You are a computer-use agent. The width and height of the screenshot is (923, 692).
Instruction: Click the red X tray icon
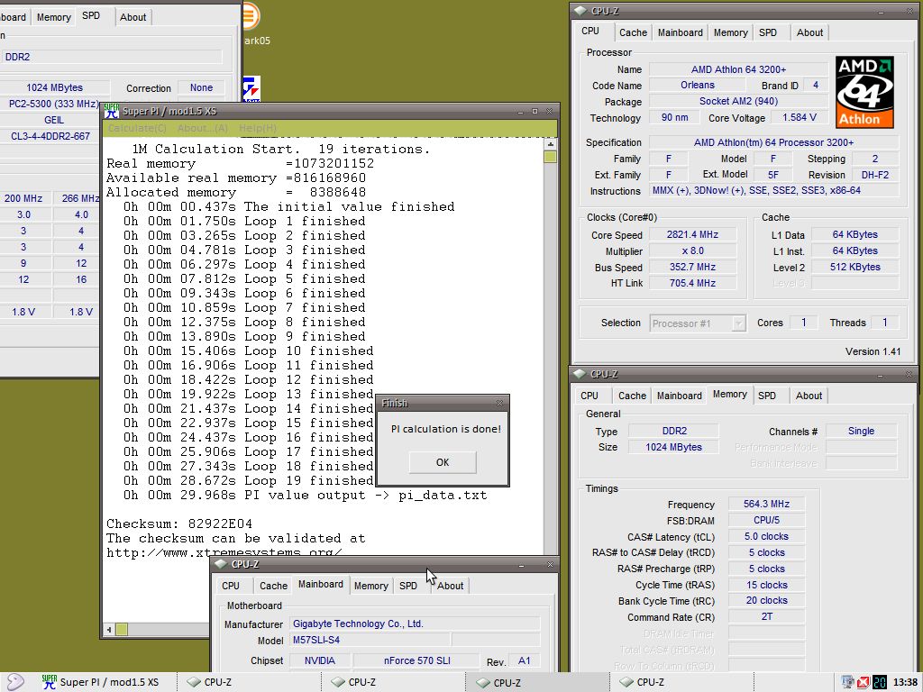click(863, 682)
